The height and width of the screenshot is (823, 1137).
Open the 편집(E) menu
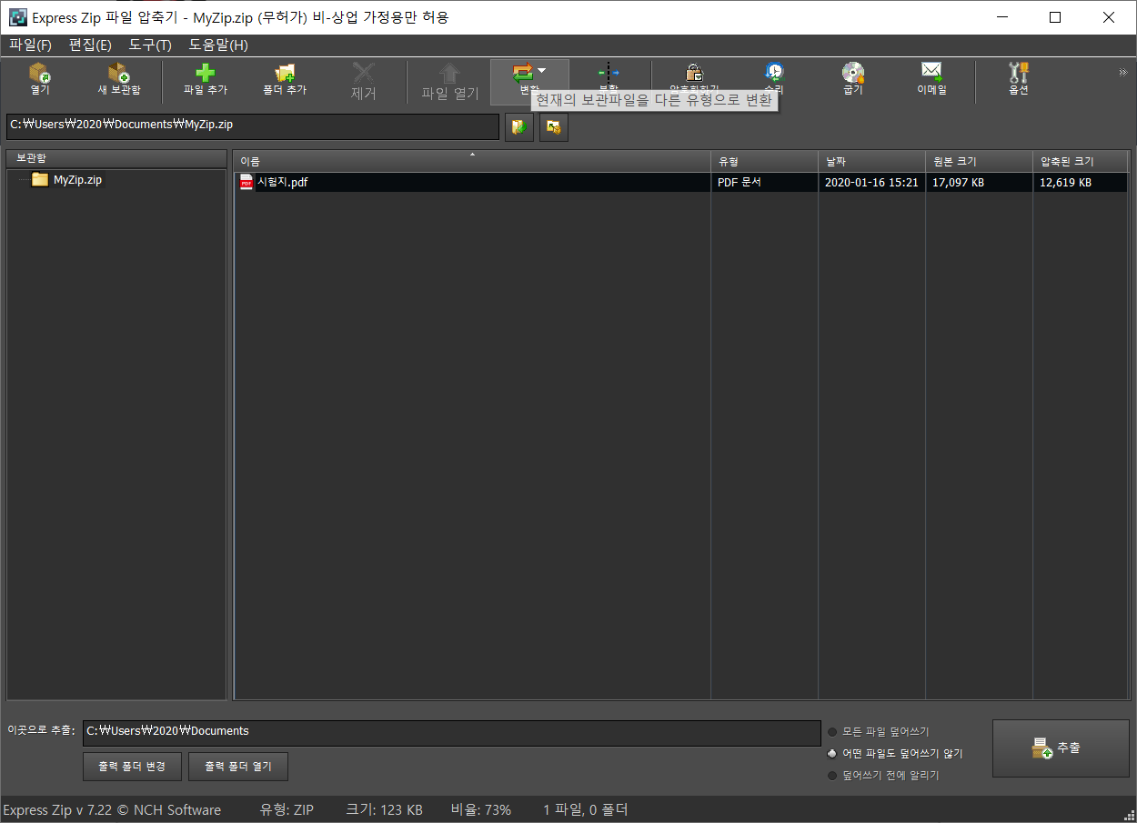90,45
